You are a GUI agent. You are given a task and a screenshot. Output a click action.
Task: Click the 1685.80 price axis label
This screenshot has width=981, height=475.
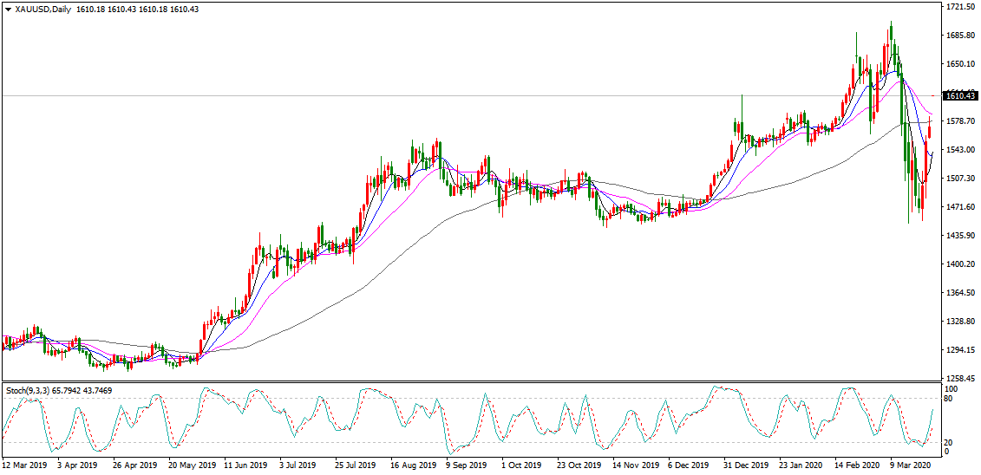coord(960,36)
